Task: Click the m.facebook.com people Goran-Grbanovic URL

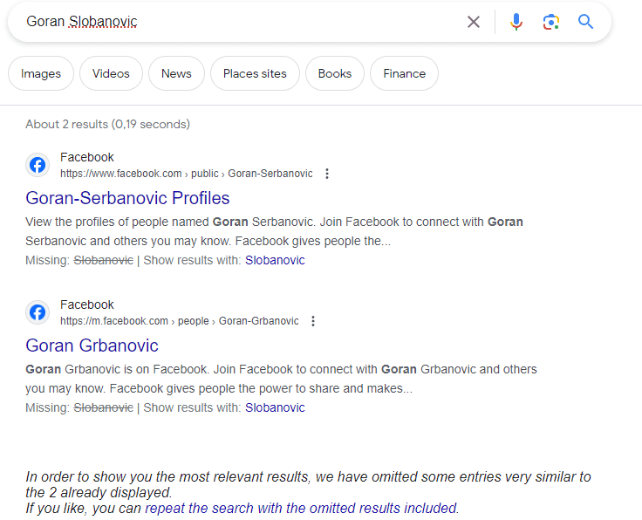Action: coord(180,321)
